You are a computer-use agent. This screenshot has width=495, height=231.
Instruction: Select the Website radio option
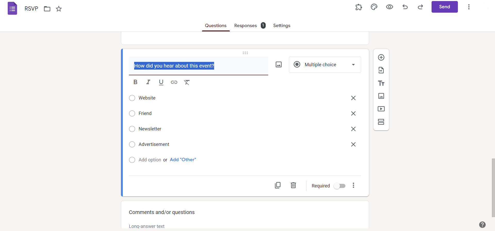pyautogui.click(x=132, y=98)
